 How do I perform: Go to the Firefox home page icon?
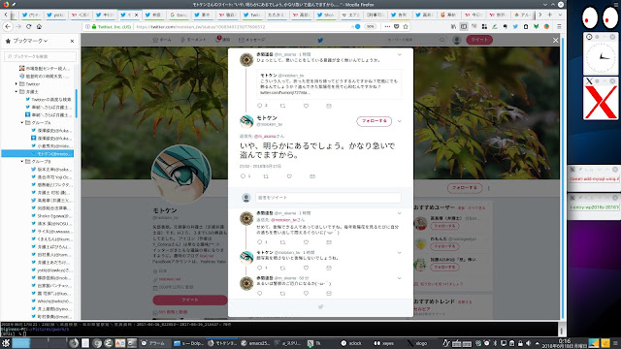coord(39,26)
